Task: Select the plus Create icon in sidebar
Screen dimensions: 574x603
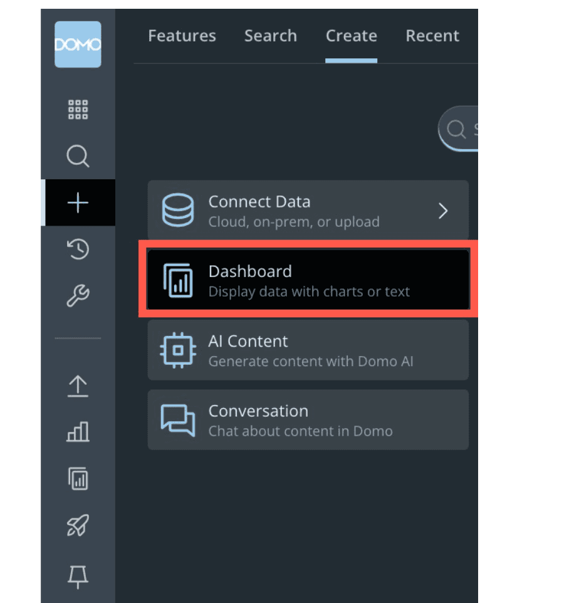Action: click(78, 202)
